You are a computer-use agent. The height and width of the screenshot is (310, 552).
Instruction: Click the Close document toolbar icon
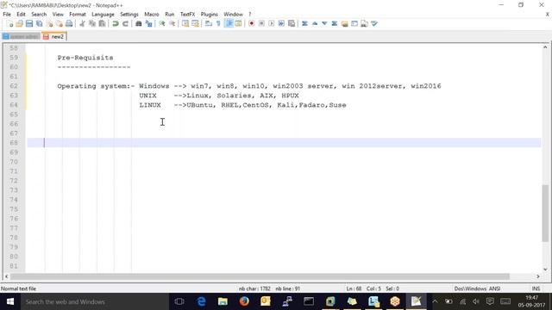[x=49, y=23]
